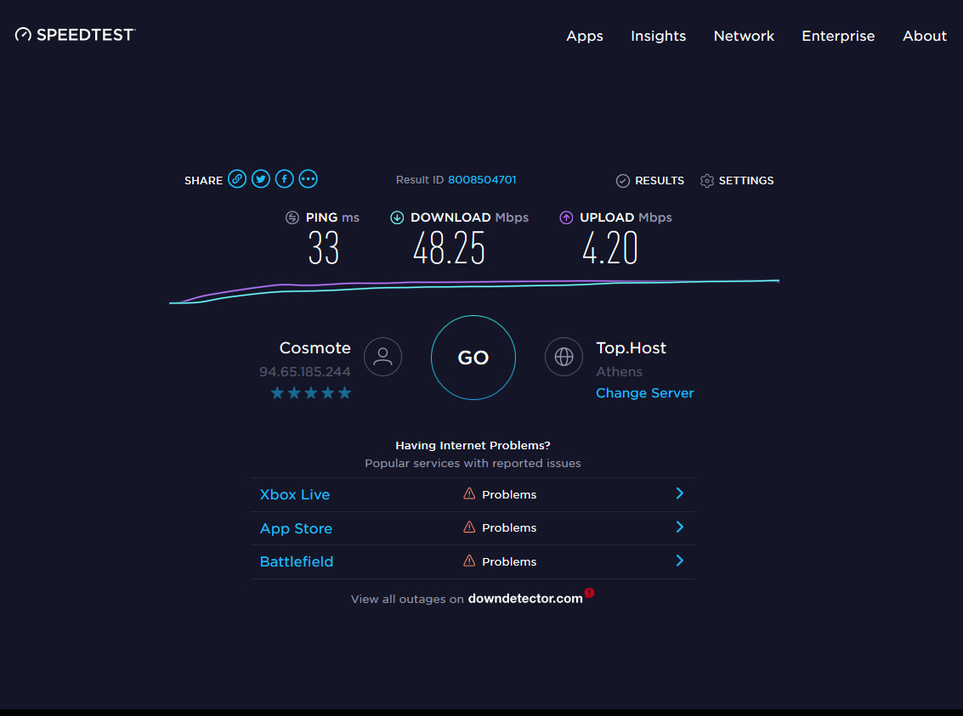Open the About menu
The image size is (963, 716).
tap(924, 37)
